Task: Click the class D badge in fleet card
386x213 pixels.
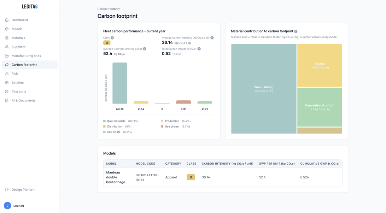Action: [x=107, y=43]
